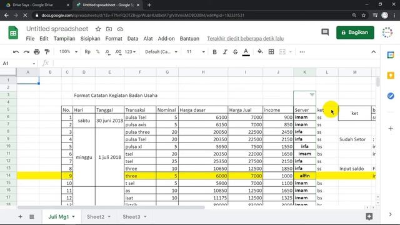Click the Untitled spreadsheet title

click(57, 29)
